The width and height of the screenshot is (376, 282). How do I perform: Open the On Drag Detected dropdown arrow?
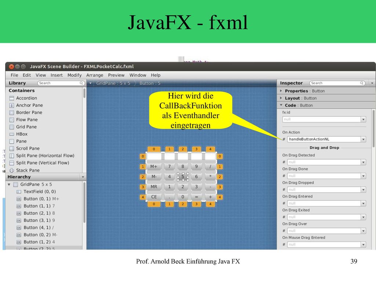point(364,162)
